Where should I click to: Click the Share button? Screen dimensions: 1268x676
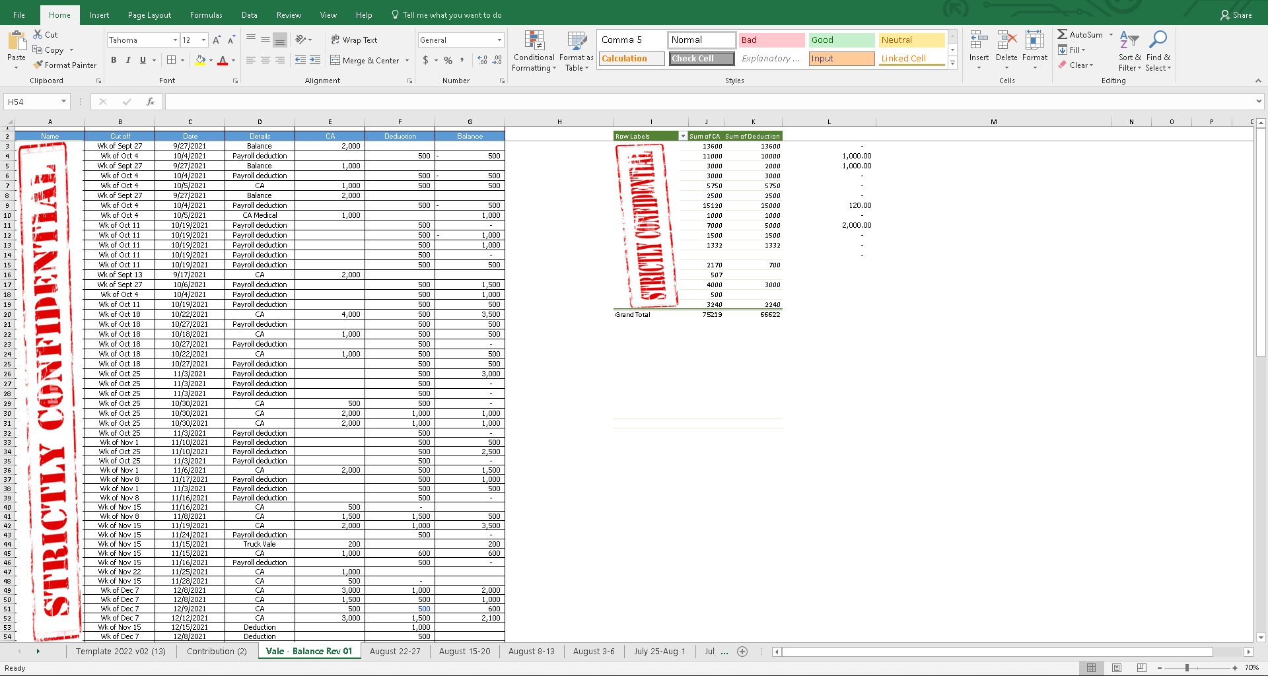[1236, 15]
